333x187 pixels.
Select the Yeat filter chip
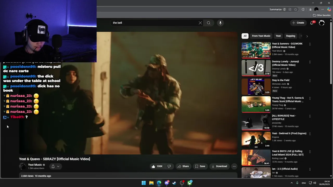278,36
